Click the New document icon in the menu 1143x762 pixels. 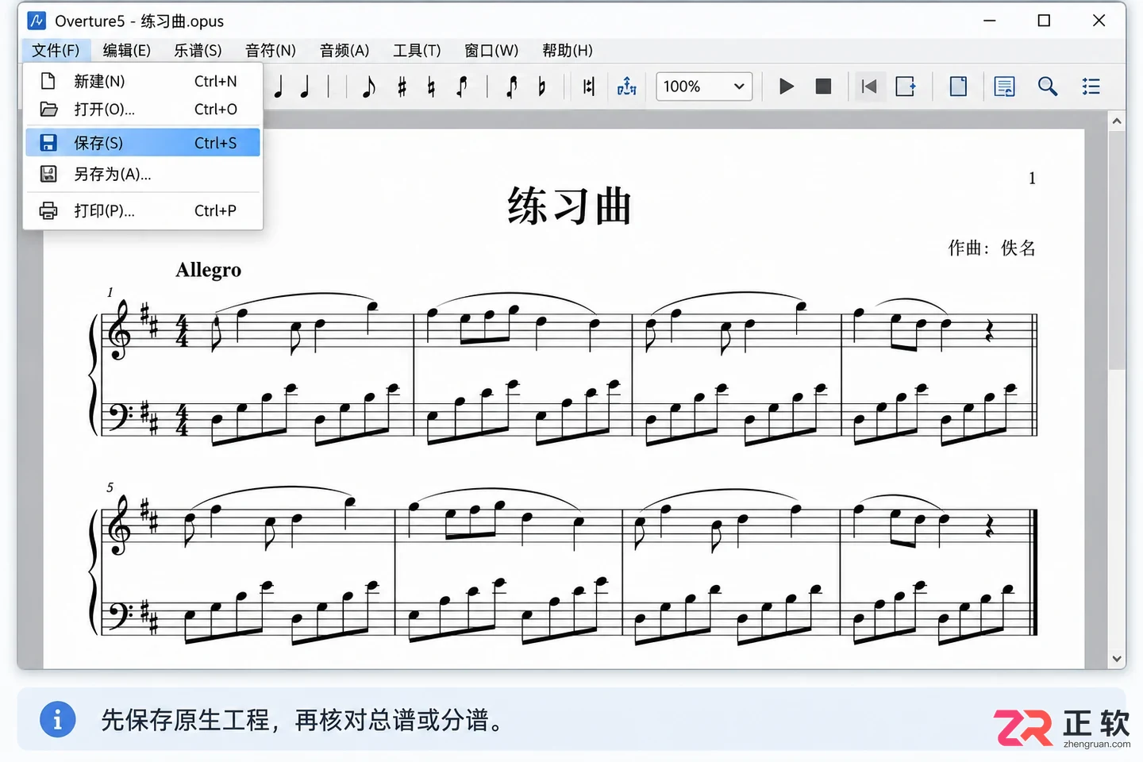[48, 81]
